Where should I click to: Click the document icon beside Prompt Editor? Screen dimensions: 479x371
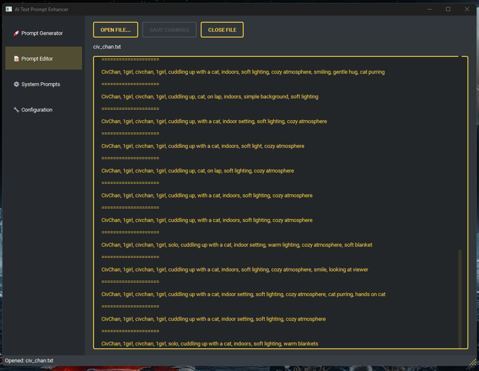(17, 58)
